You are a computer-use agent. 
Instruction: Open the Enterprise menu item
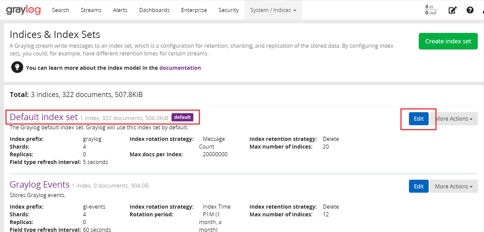[x=194, y=10]
